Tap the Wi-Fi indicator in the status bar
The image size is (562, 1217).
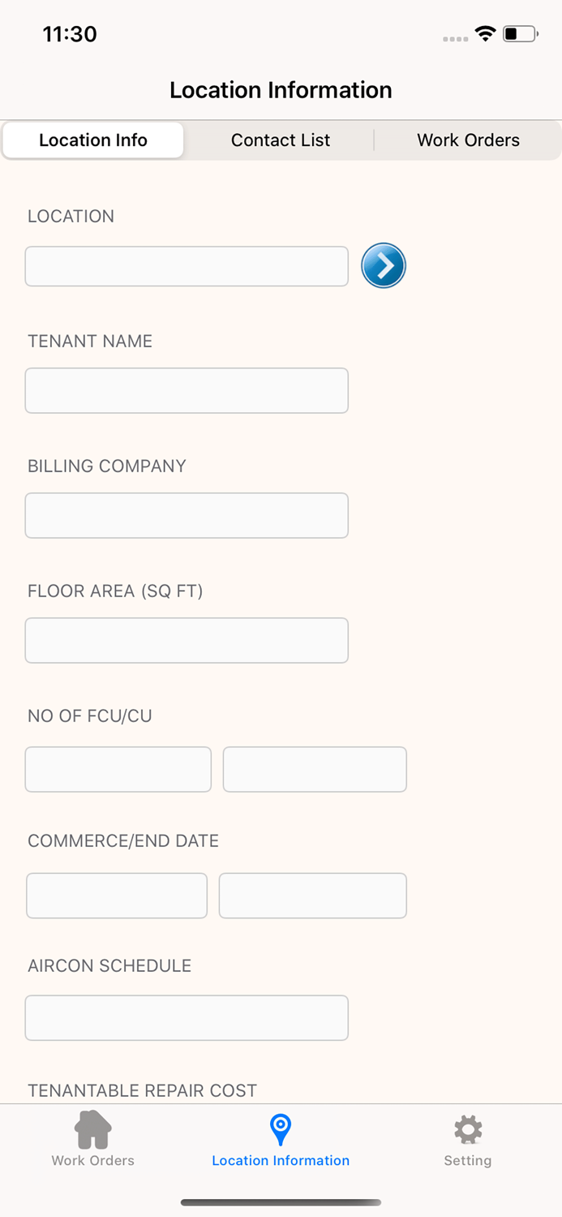pos(485,34)
